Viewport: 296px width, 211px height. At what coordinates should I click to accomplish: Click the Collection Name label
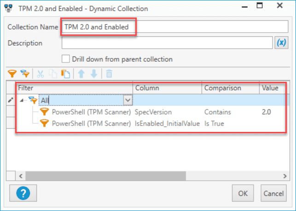coord(33,27)
